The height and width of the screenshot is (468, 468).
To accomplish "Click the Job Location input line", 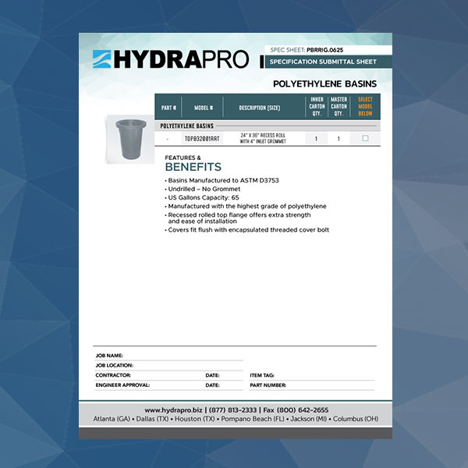I will coord(169,366).
